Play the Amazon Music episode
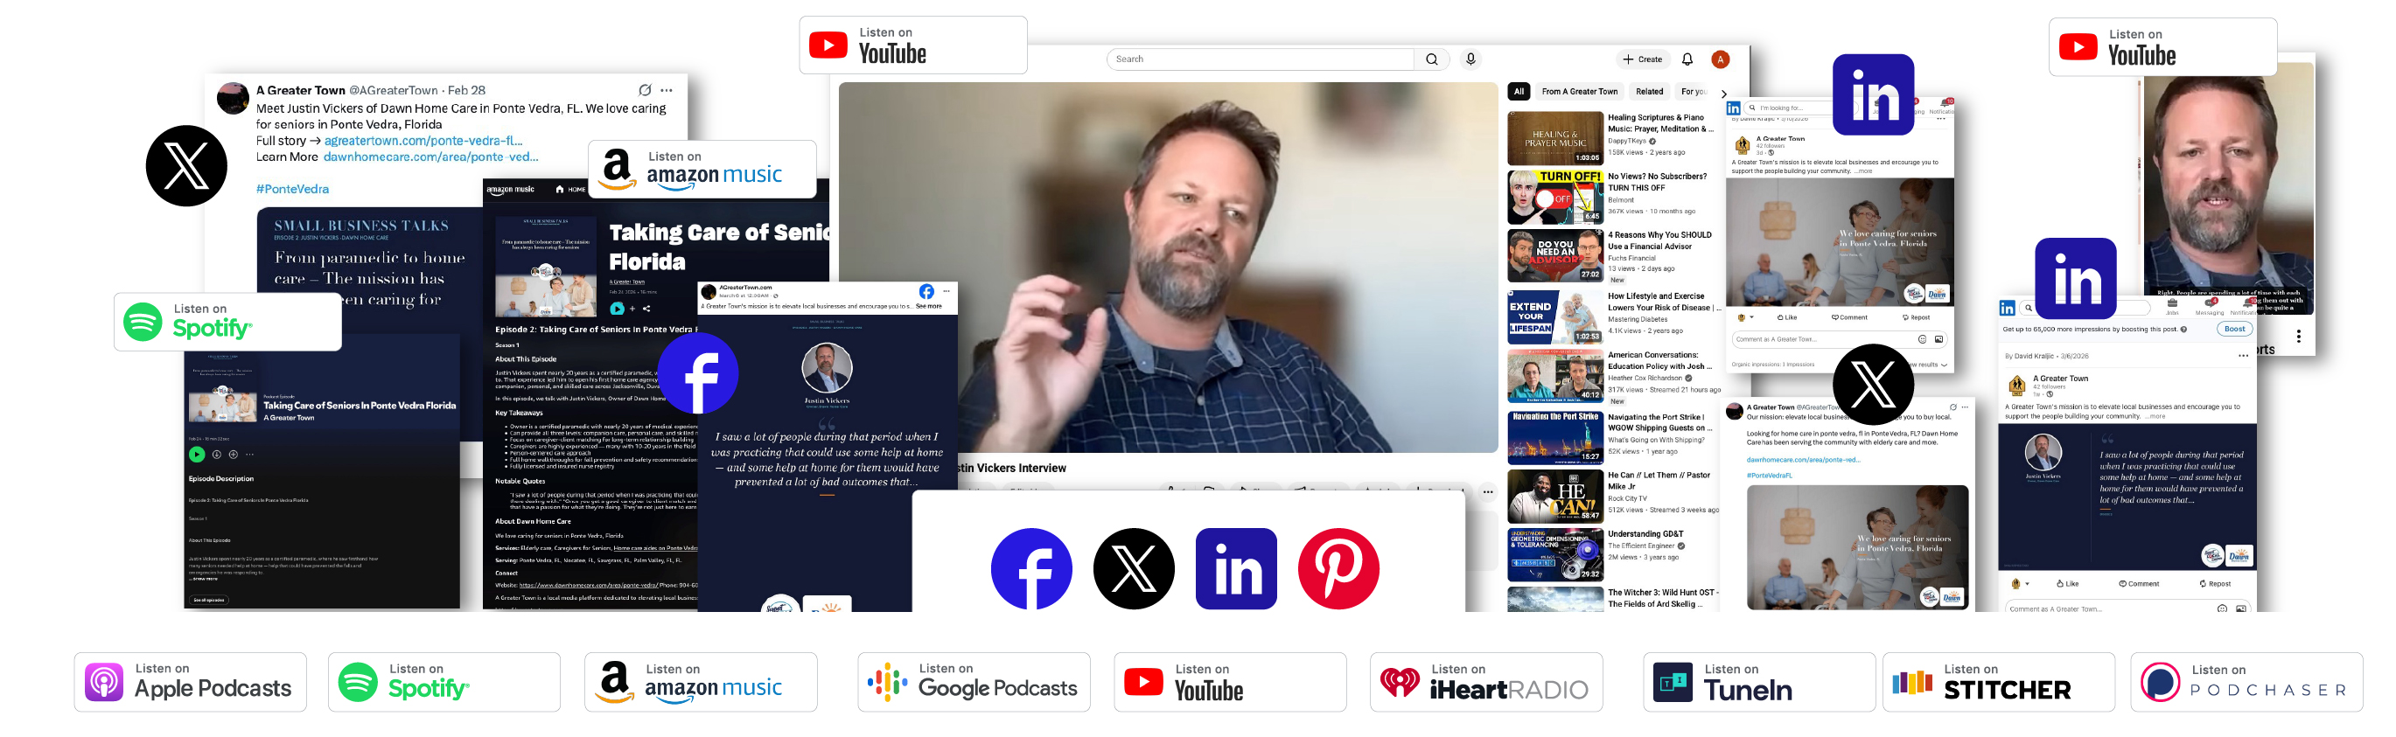 coord(617,309)
